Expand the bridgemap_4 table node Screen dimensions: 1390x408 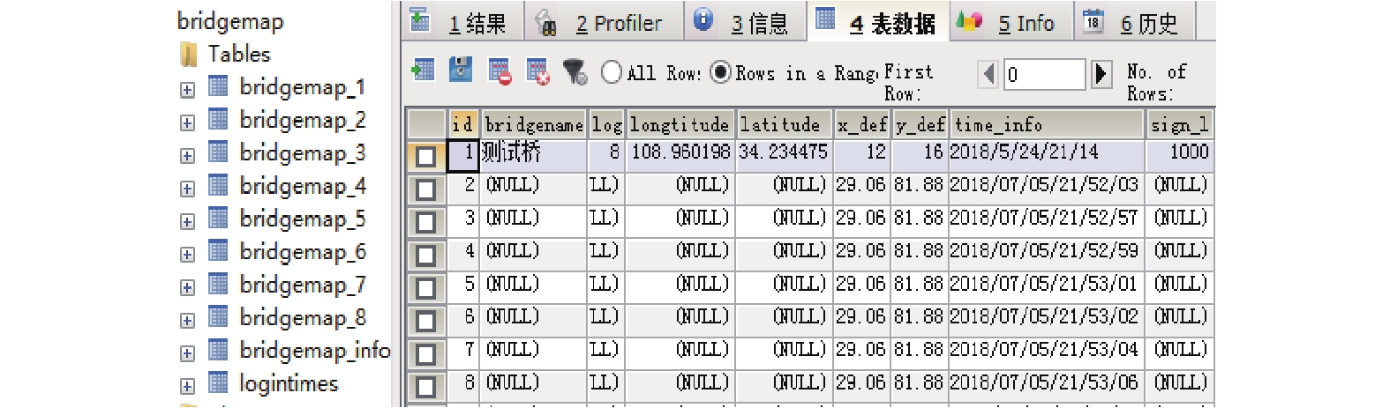point(187,189)
